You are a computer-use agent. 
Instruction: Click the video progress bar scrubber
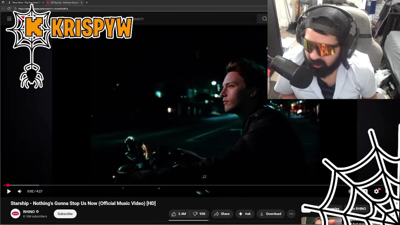(x=7, y=185)
